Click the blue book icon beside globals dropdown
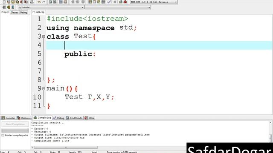 point(13,7)
